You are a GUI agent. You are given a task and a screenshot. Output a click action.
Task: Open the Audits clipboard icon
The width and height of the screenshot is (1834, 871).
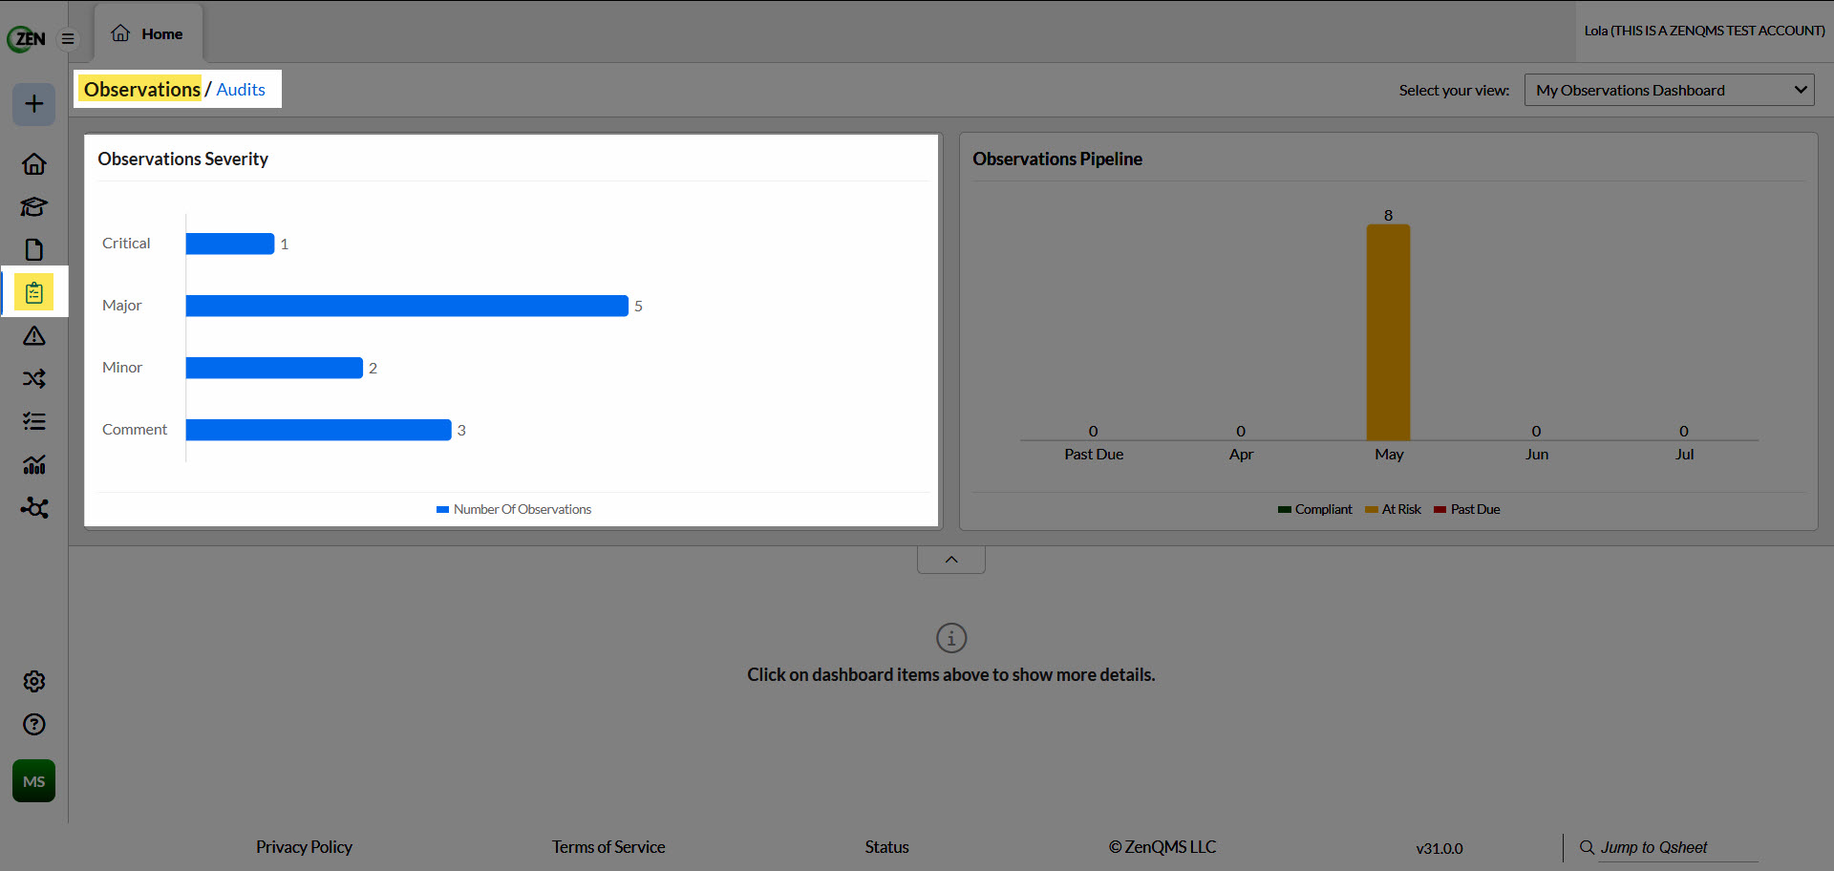34,292
